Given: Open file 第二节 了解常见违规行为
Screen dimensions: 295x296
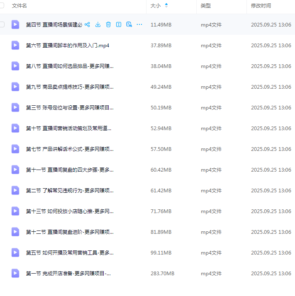Looking at the screenshot, I should [70, 191].
